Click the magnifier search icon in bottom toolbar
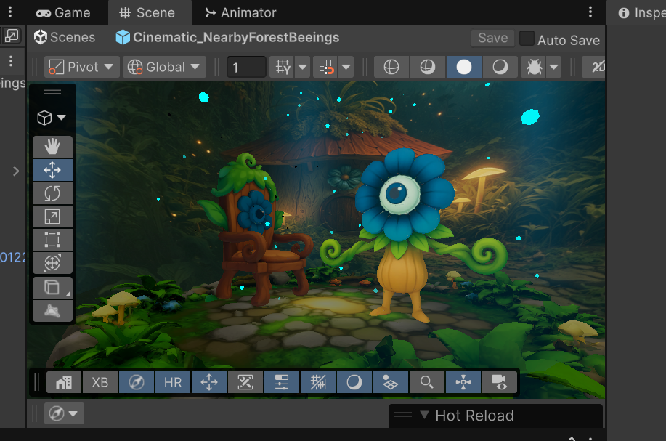 426,382
